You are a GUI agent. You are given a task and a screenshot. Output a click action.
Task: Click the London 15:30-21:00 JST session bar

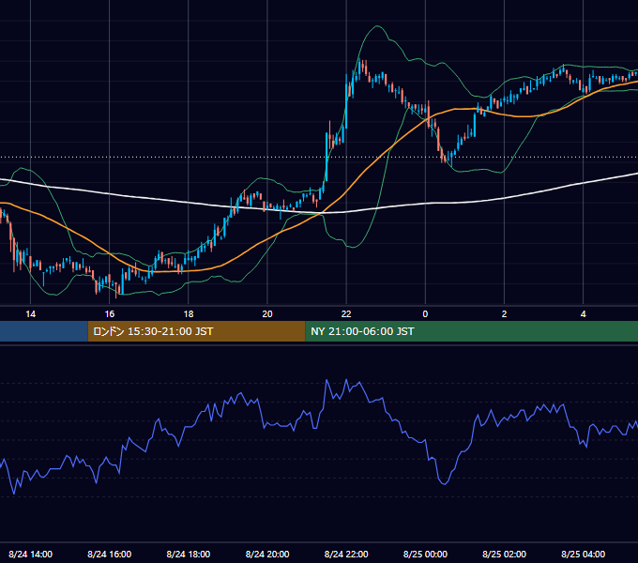click(196, 331)
